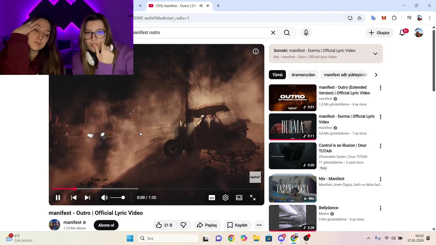Pause the playing YouTube video
436x245 pixels.
point(58,197)
